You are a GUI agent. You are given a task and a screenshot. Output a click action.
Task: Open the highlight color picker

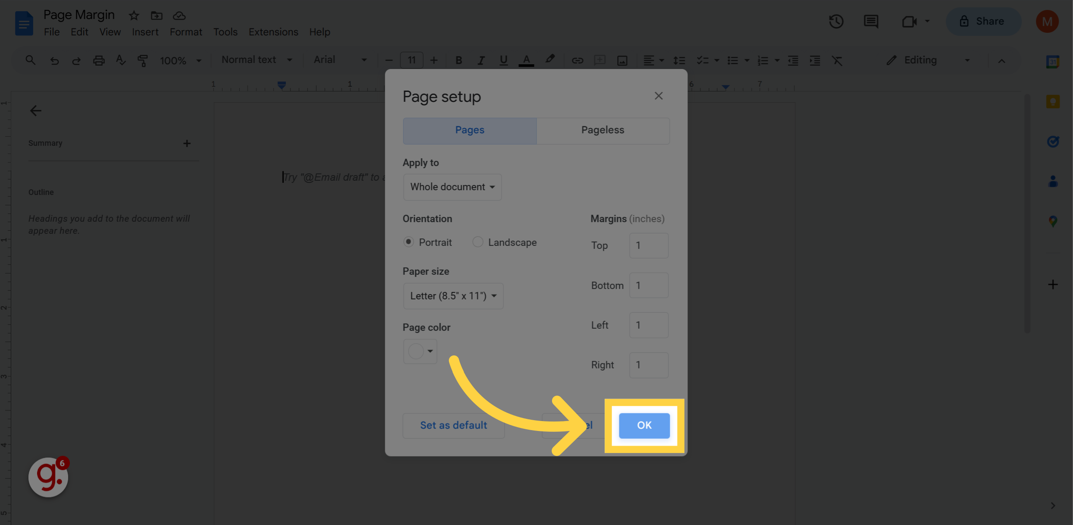tap(549, 60)
